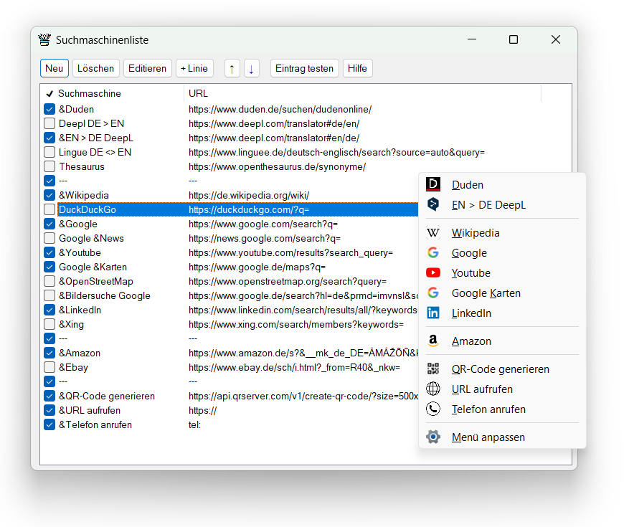Image resolution: width=629 pixels, height=527 pixels.
Task: Move entry down with the down arrow button
Action: point(252,69)
